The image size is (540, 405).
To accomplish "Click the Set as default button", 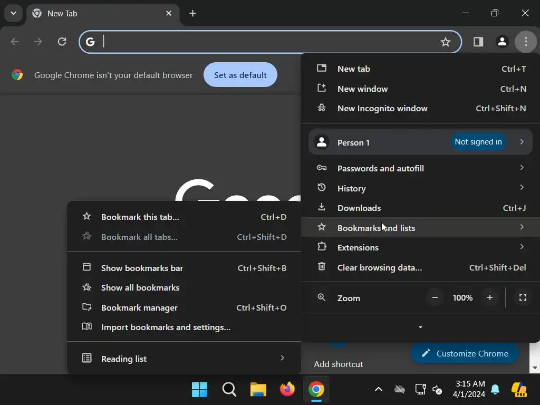I will point(240,75).
